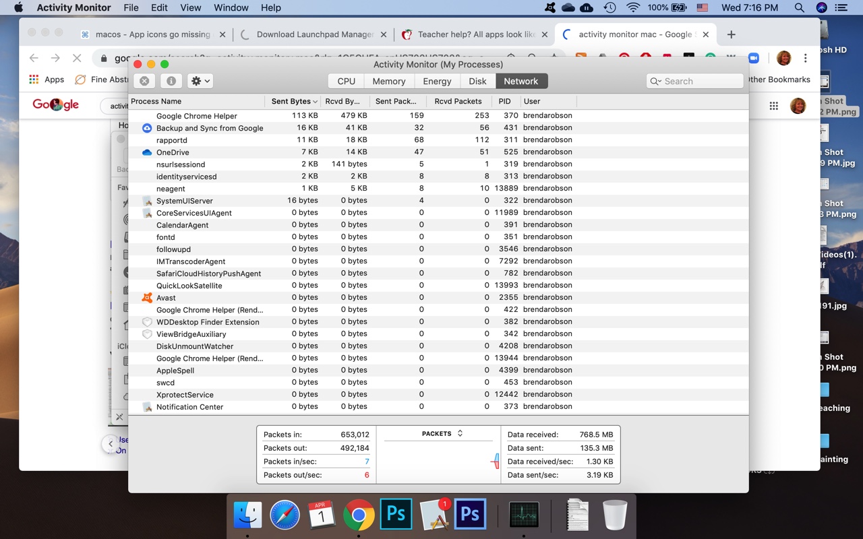Click the ViewBridgeAuxiliary shield icon
Screen dimensions: 863x539
pos(147,334)
